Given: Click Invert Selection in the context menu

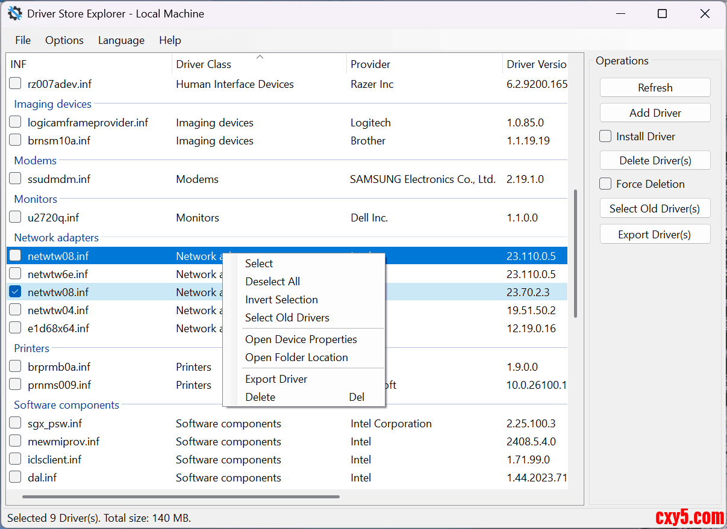Looking at the screenshot, I should click(x=281, y=300).
